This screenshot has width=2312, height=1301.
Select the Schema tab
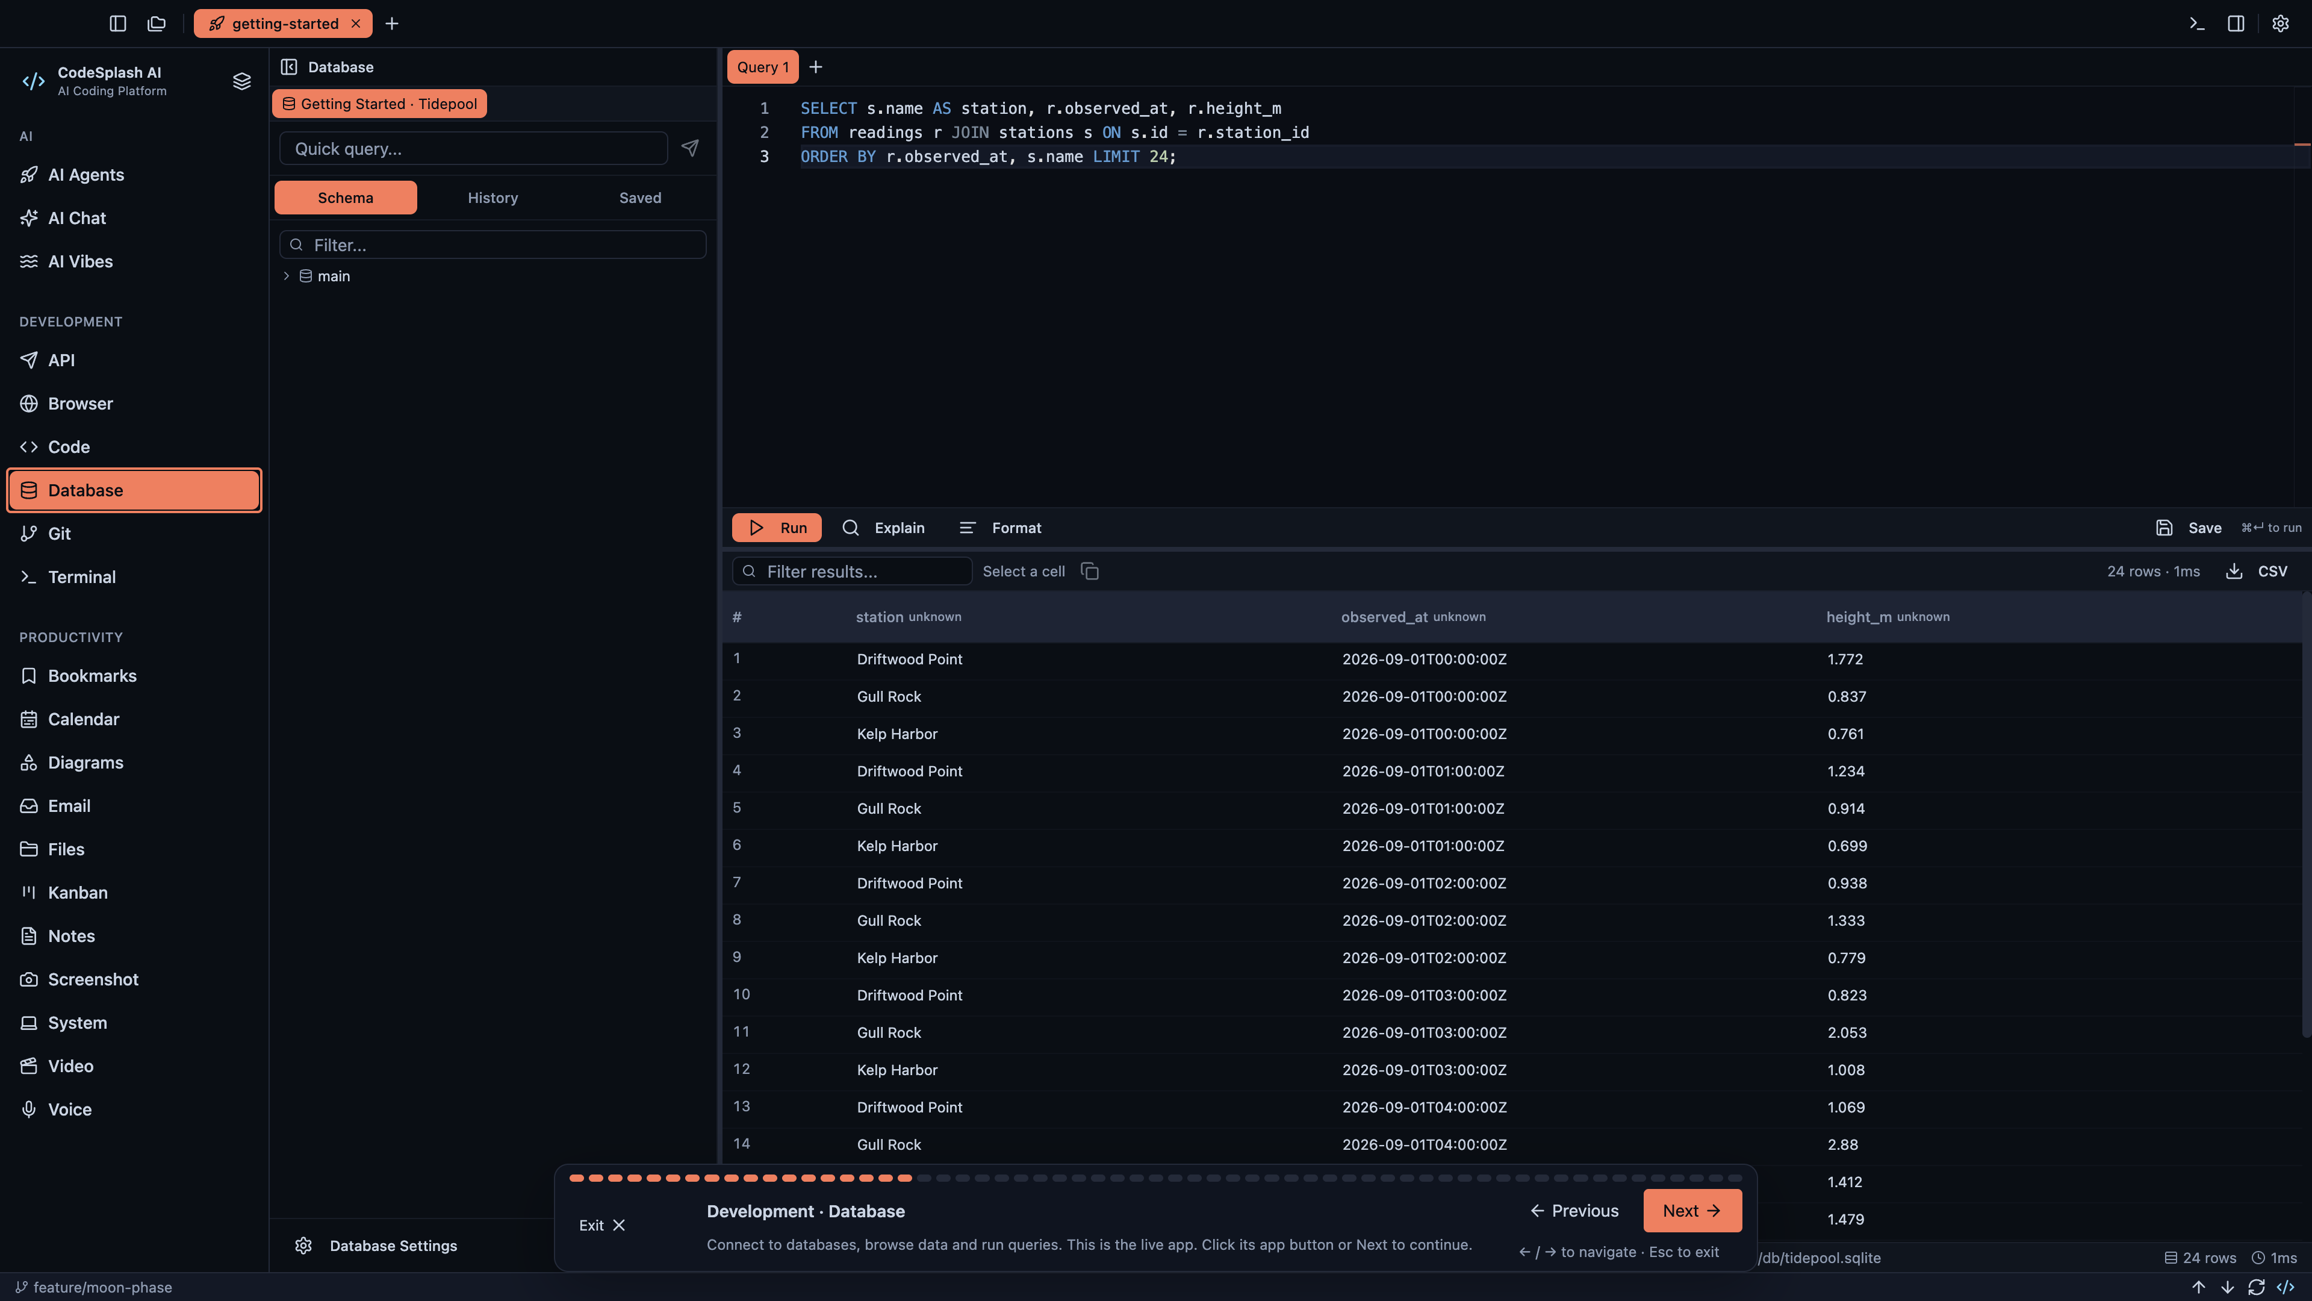(x=346, y=198)
